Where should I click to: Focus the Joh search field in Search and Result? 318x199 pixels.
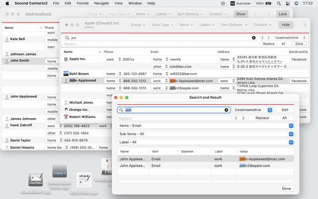coord(175,110)
